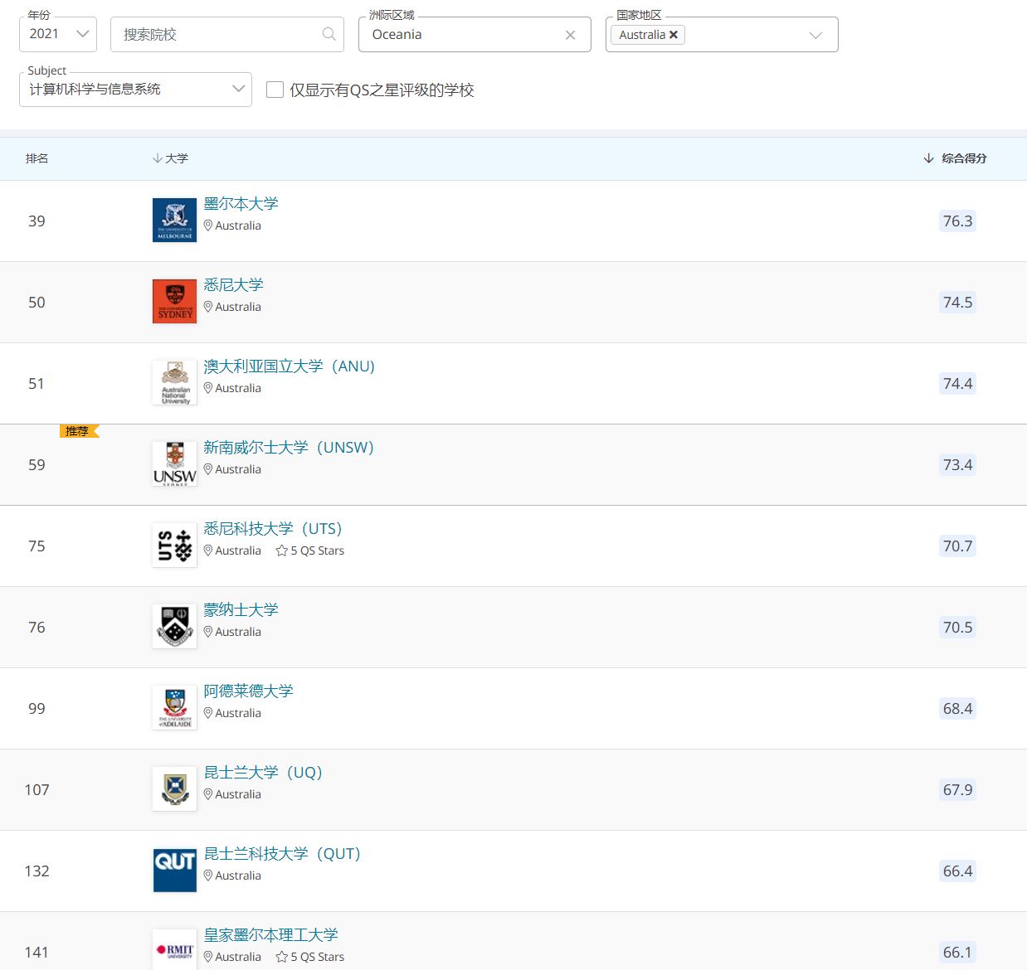The height and width of the screenshot is (970, 1027).
Task: Clear the Oceania region selection
Action: point(570,35)
